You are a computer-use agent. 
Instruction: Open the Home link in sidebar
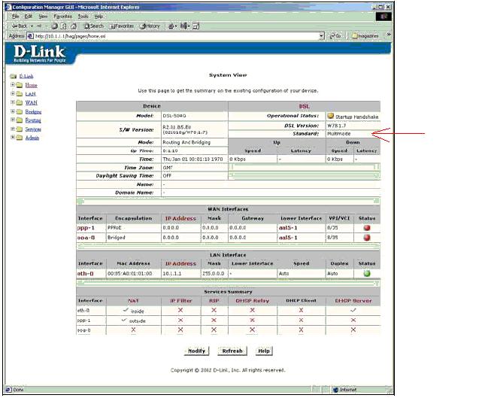click(x=31, y=85)
